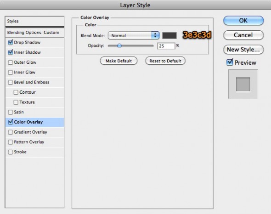This screenshot has width=271, height=214.
Task: Open the Blend Mode dropdown
Action: tap(133, 35)
